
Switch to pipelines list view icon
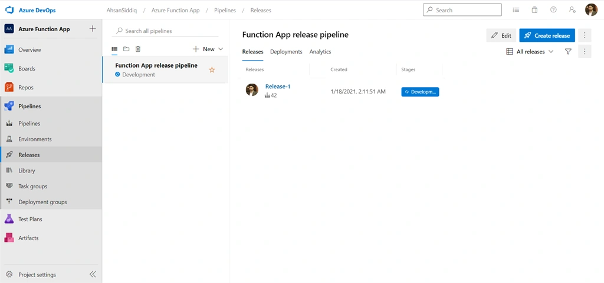pyautogui.click(x=114, y=49)
